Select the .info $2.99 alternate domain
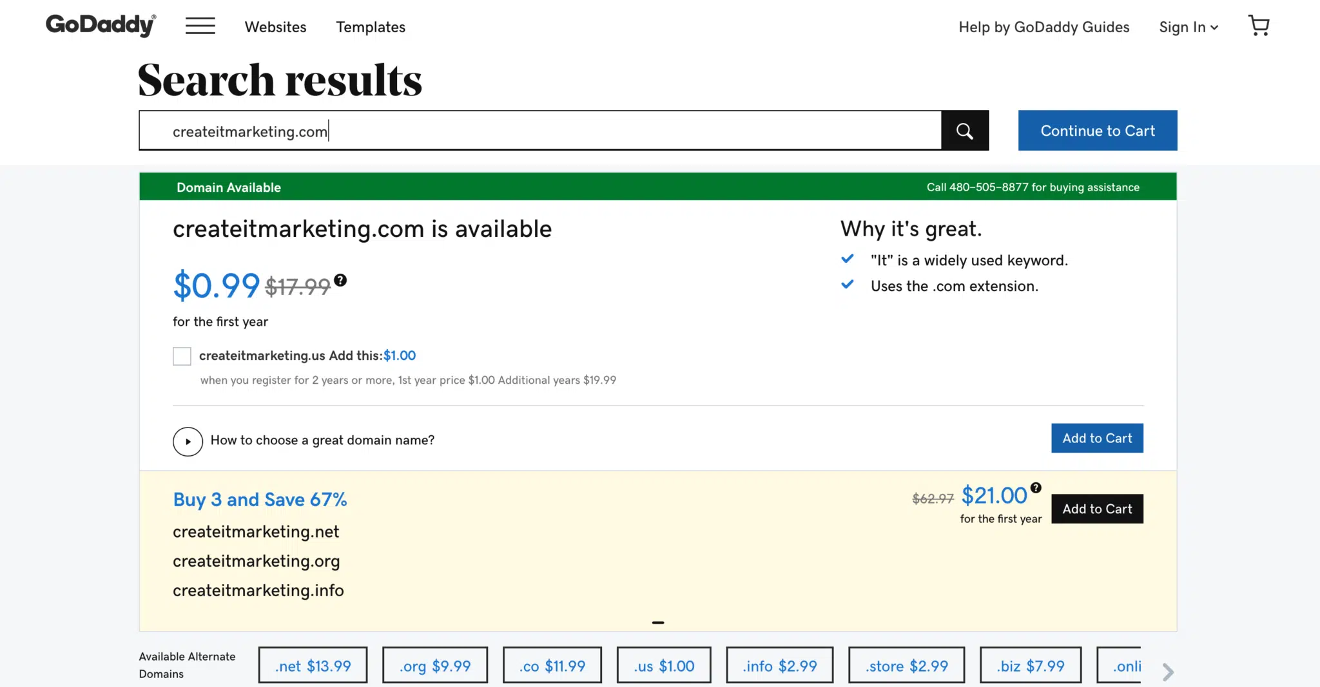 click(x=780, y=665)
